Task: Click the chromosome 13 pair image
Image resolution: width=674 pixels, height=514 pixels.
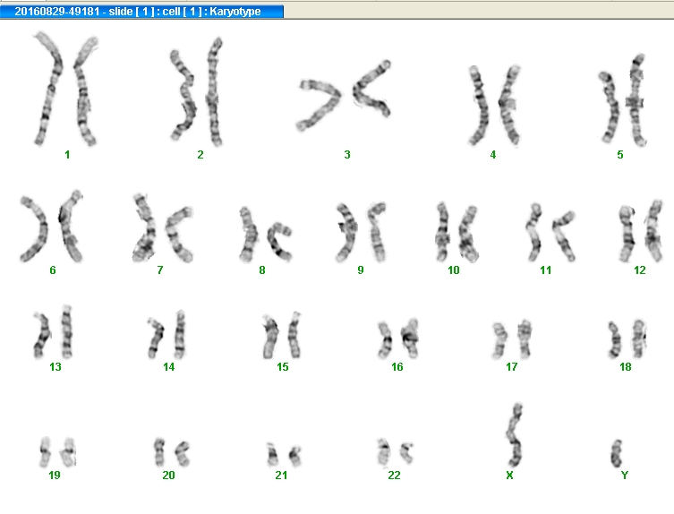Action: [x=53, y=332]
